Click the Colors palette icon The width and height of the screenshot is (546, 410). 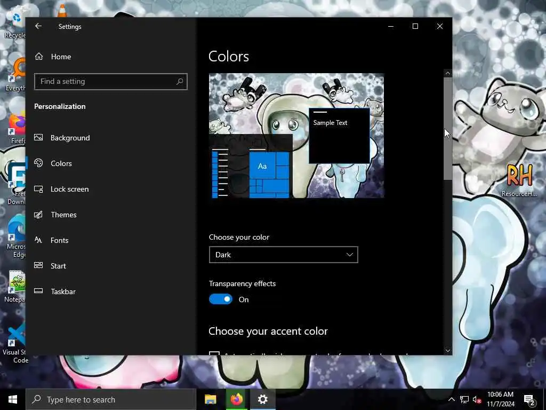(38, 163)
